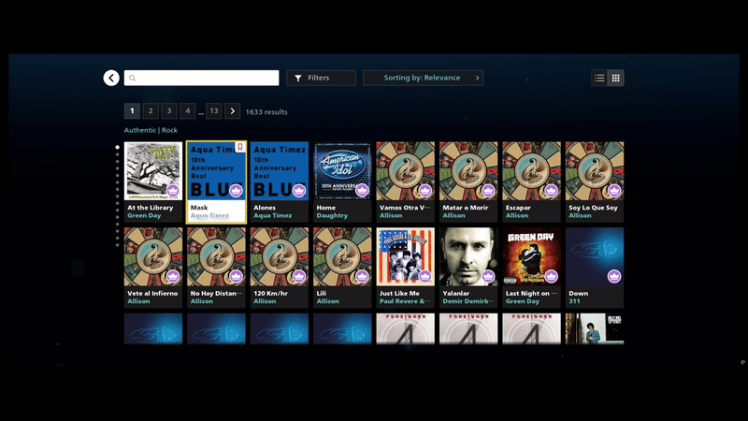Open the Green Day artist link under At the Library
The image size is (748, 421).
143,216
